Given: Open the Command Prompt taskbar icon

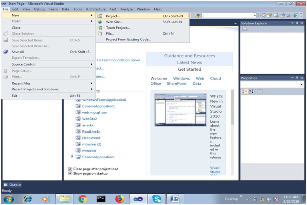Looking at the screenshot, I should [101, 199].
